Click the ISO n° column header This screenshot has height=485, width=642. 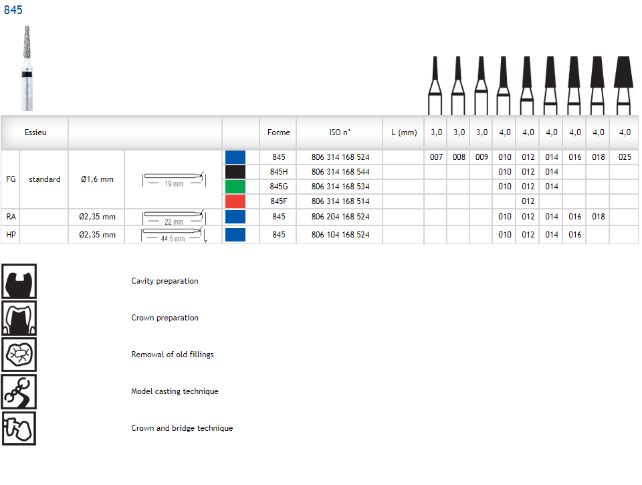pyautogui.click(x=340, y=132)
